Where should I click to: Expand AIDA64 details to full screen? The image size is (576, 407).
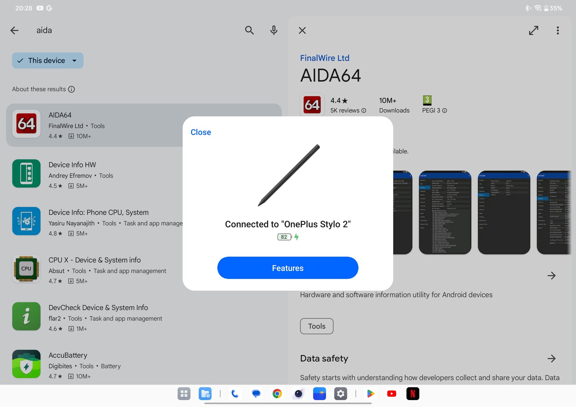pyautogui.click(x=533, y=31)
